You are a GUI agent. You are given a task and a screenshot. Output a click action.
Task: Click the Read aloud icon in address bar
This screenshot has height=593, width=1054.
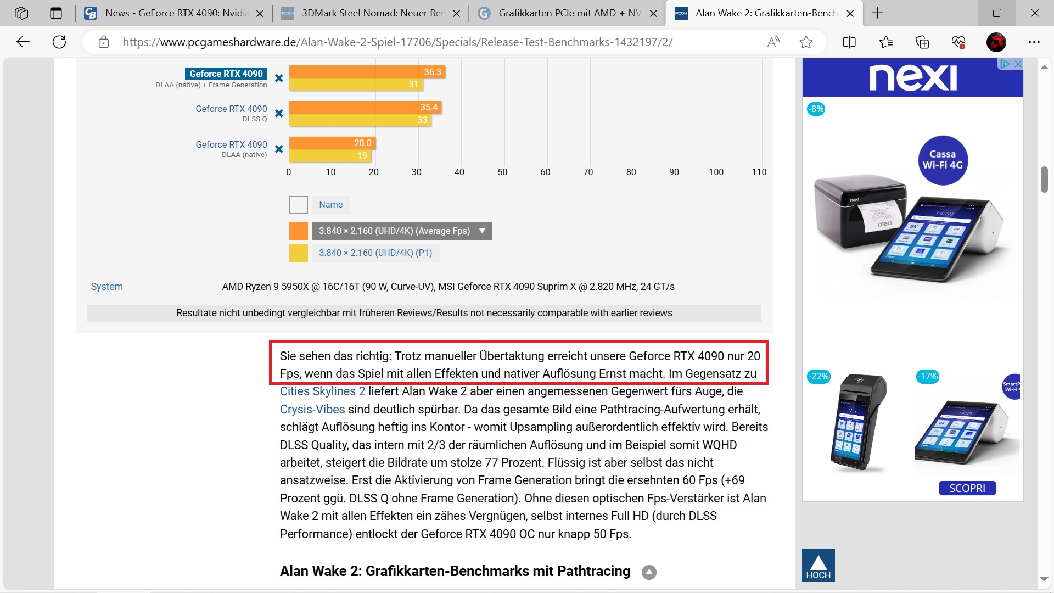point(773,42)
